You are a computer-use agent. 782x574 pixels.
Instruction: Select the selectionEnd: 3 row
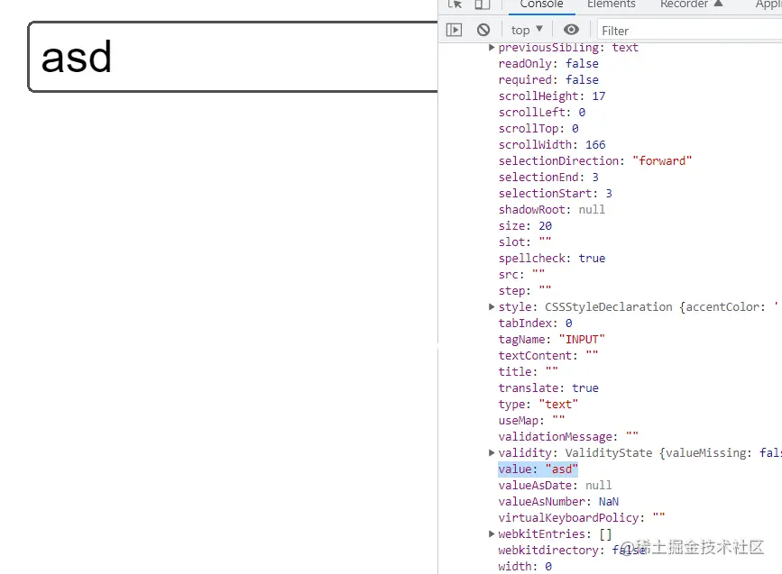click(x=548, y=178)
